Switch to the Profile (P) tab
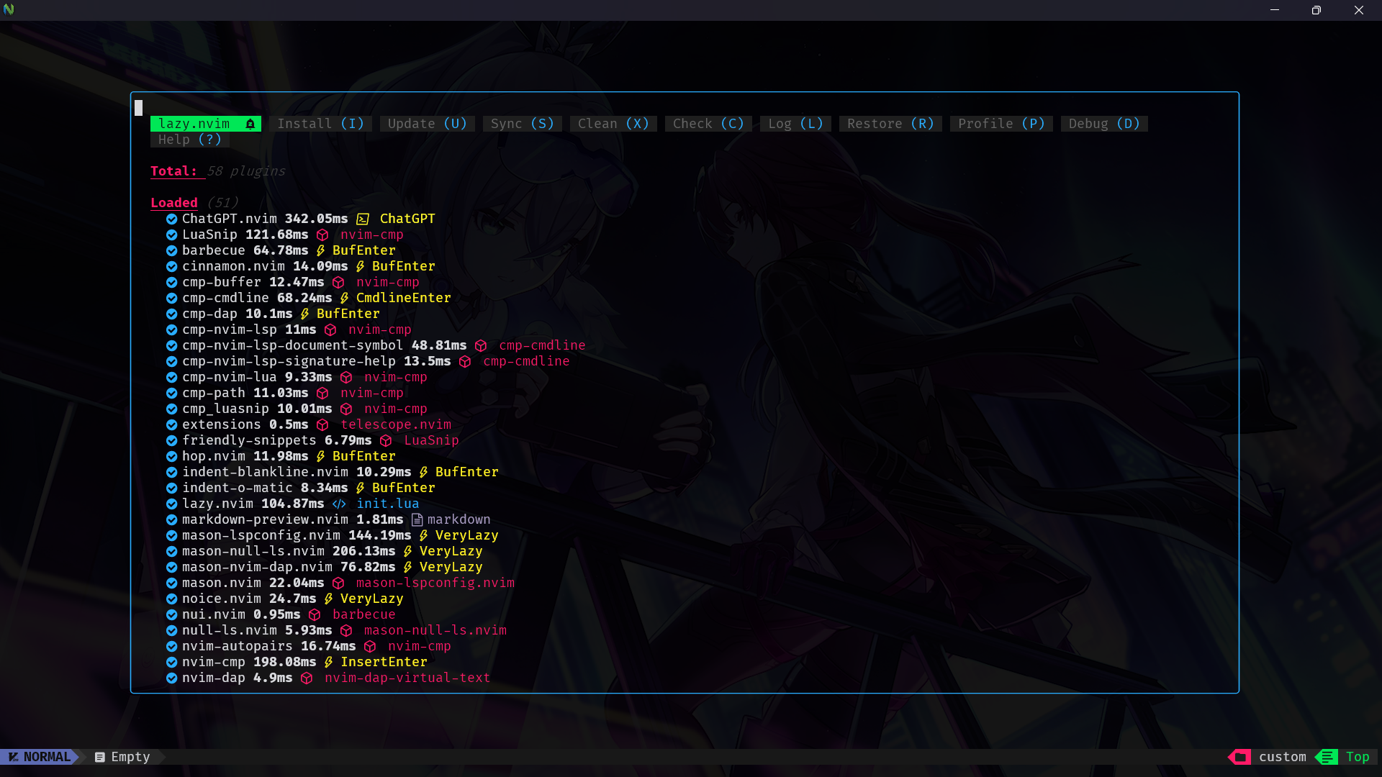Image resolution: width=1382 pixels, height=777 pixels. coord(1001,124)
